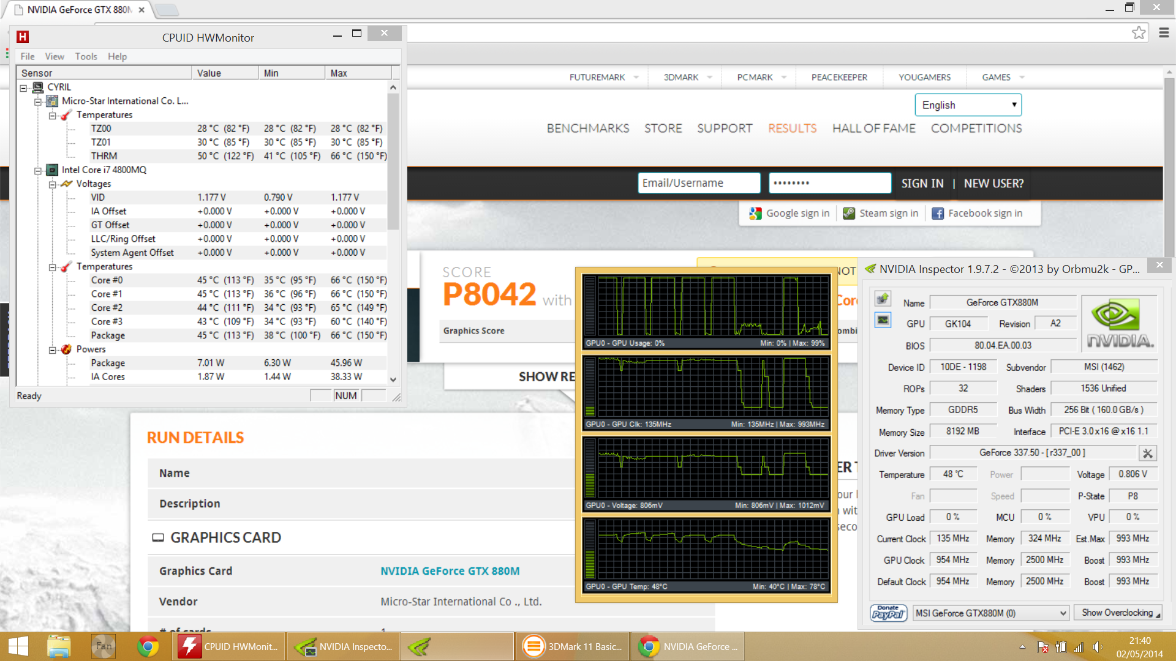Click the network signal tray icon
The height and width of the screenshot is (661, 1176).
pos(1079,647)
